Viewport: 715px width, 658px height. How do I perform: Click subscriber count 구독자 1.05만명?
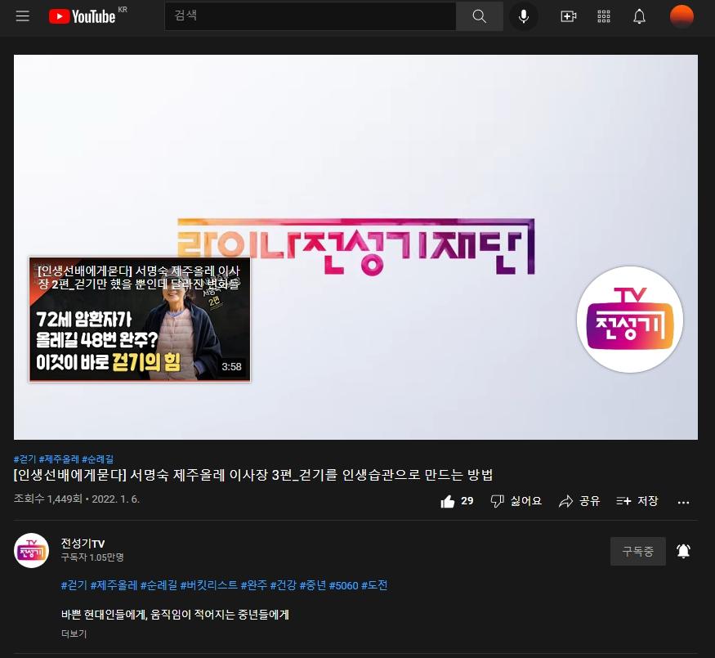[92, 557]
